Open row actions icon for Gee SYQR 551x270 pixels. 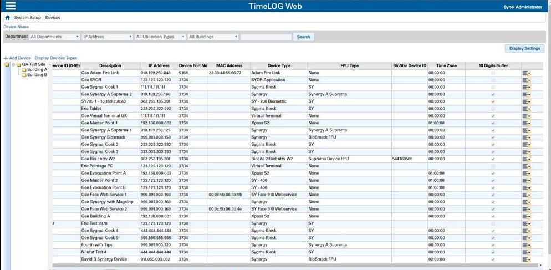527,80
